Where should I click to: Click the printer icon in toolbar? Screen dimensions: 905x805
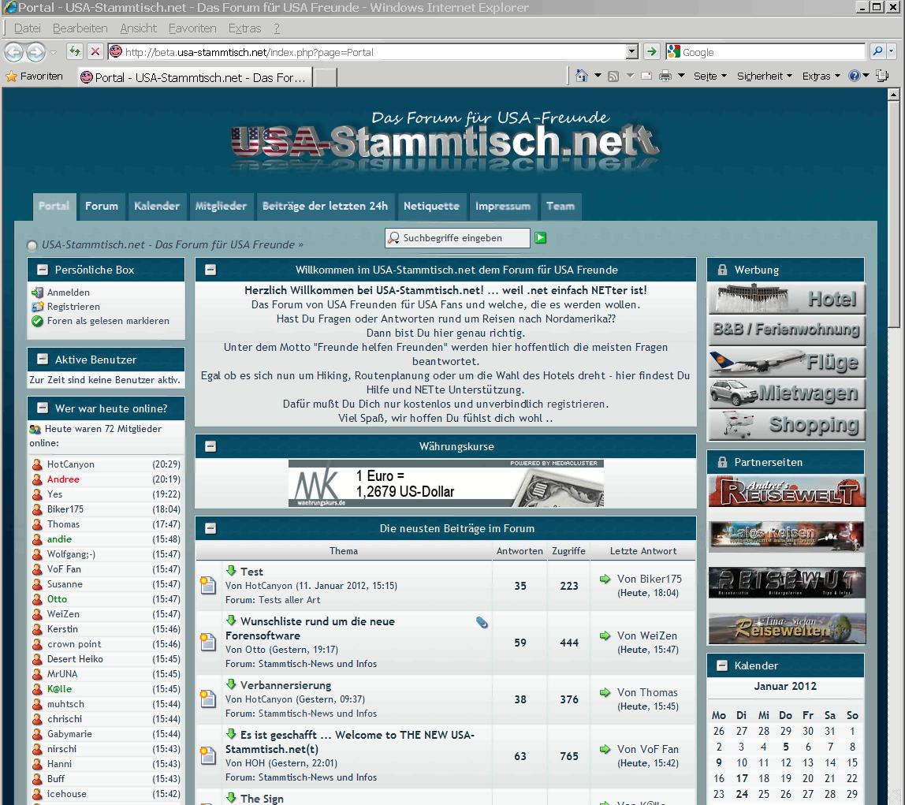click(x=665, y=76)
